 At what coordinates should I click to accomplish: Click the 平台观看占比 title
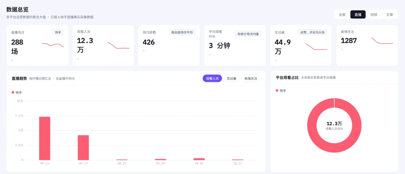[x=287, y=78]
